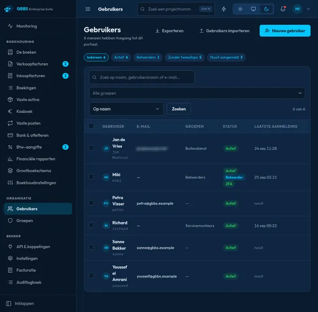Screen dimensions: 318x312
Task: Check the Petra Visser row checkbox
Action: click(x=91, y=203)
